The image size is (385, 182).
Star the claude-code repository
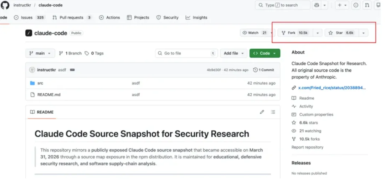coord(341,33)
